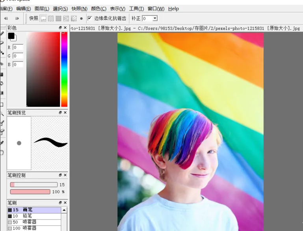Click the black foreground color swatch

(x=11, y=36)
